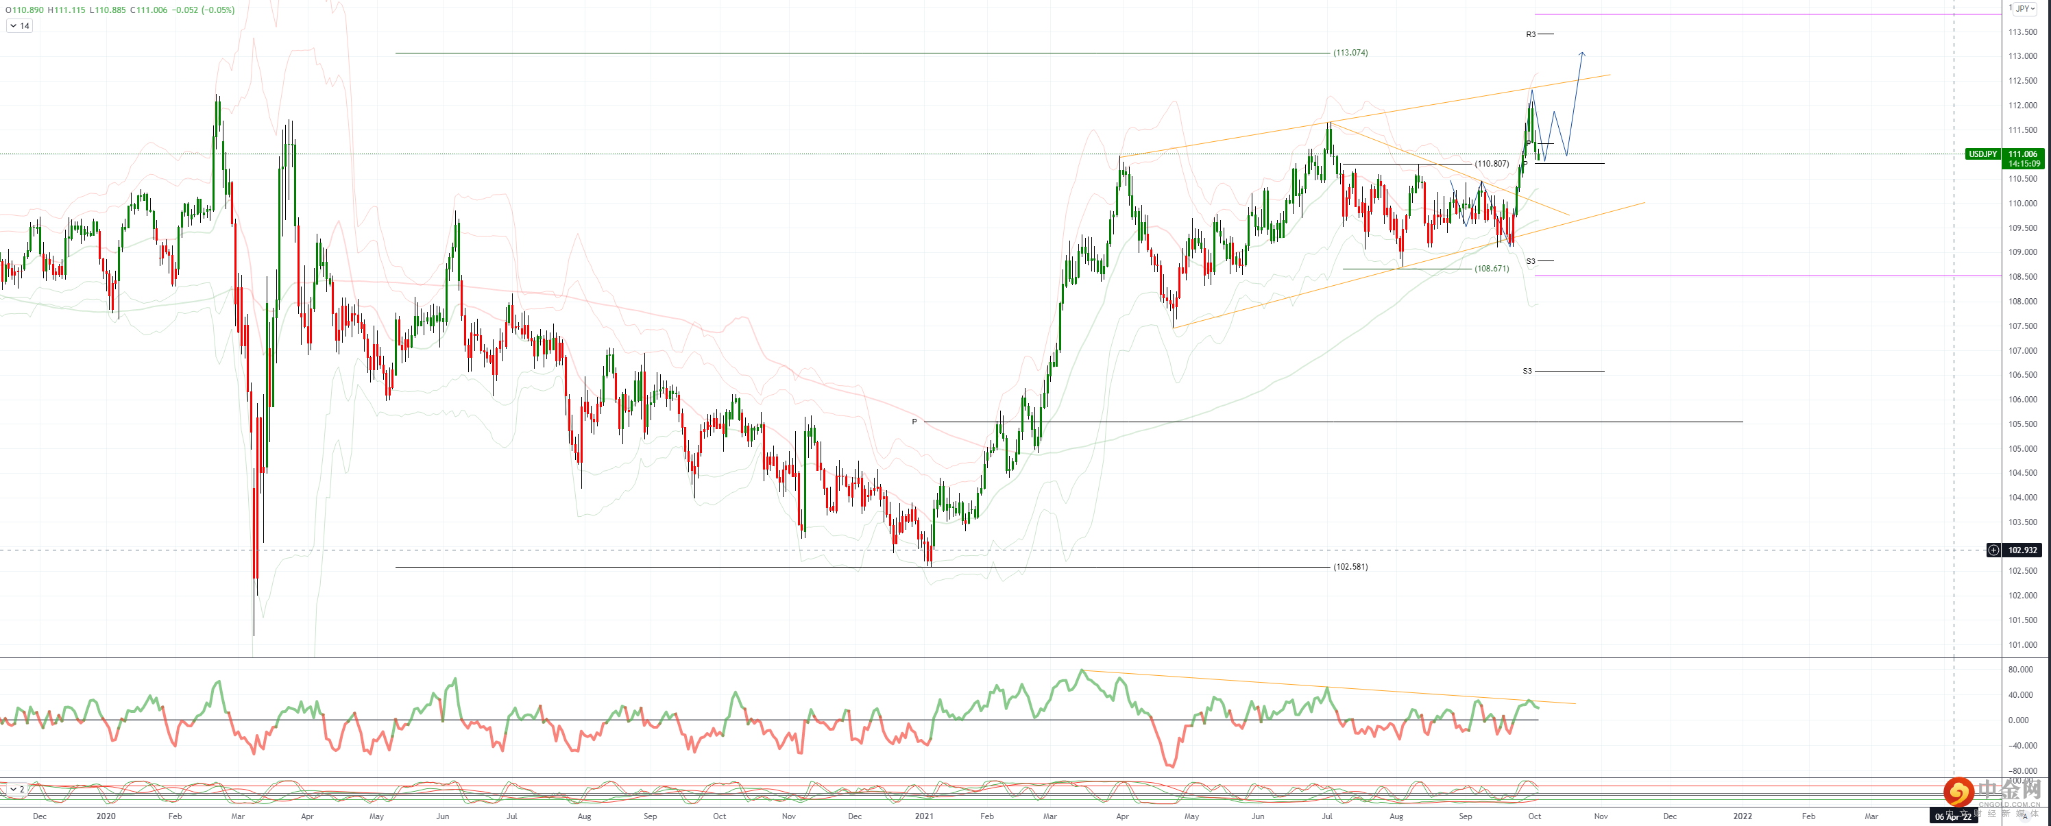Click the 2021 label on the time axis
The height and width of the screenshot is (826, 2051).
click(x=923, y=816)
